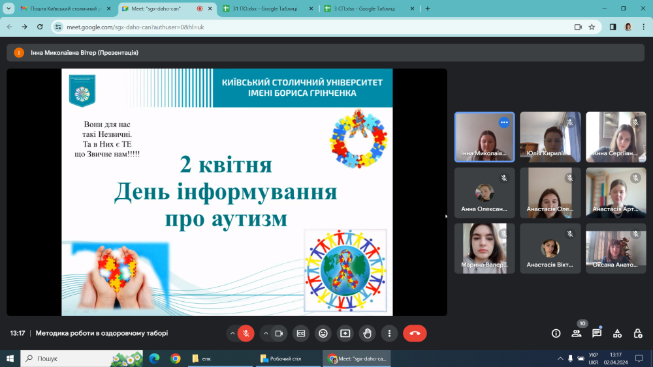Open chat with everyone
The width and height of the screenshot is (653, 367).
click(x=597, y=333)
